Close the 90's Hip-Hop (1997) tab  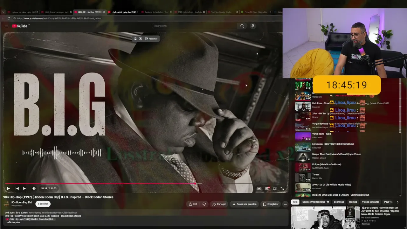point(104,12)
